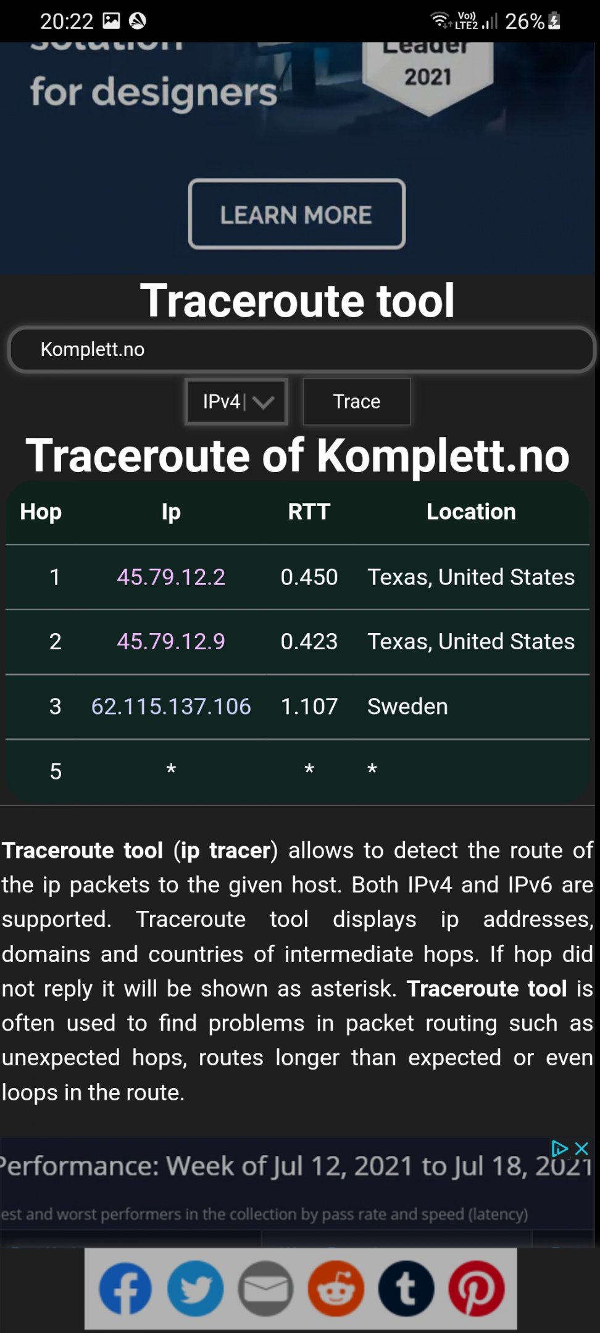
Task: Share page on Reddit
Action: [x=336, y=1289]
